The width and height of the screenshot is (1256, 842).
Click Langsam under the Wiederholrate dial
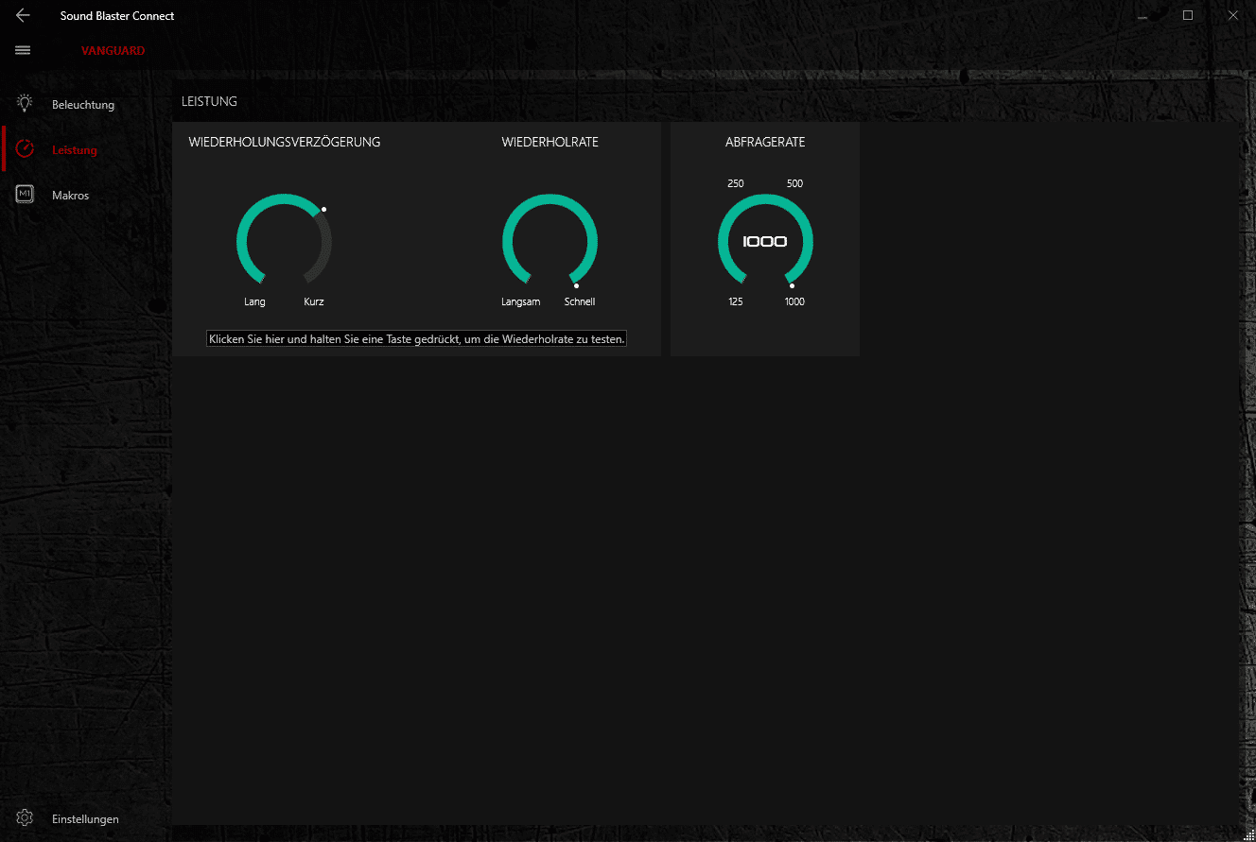(520, 302)
